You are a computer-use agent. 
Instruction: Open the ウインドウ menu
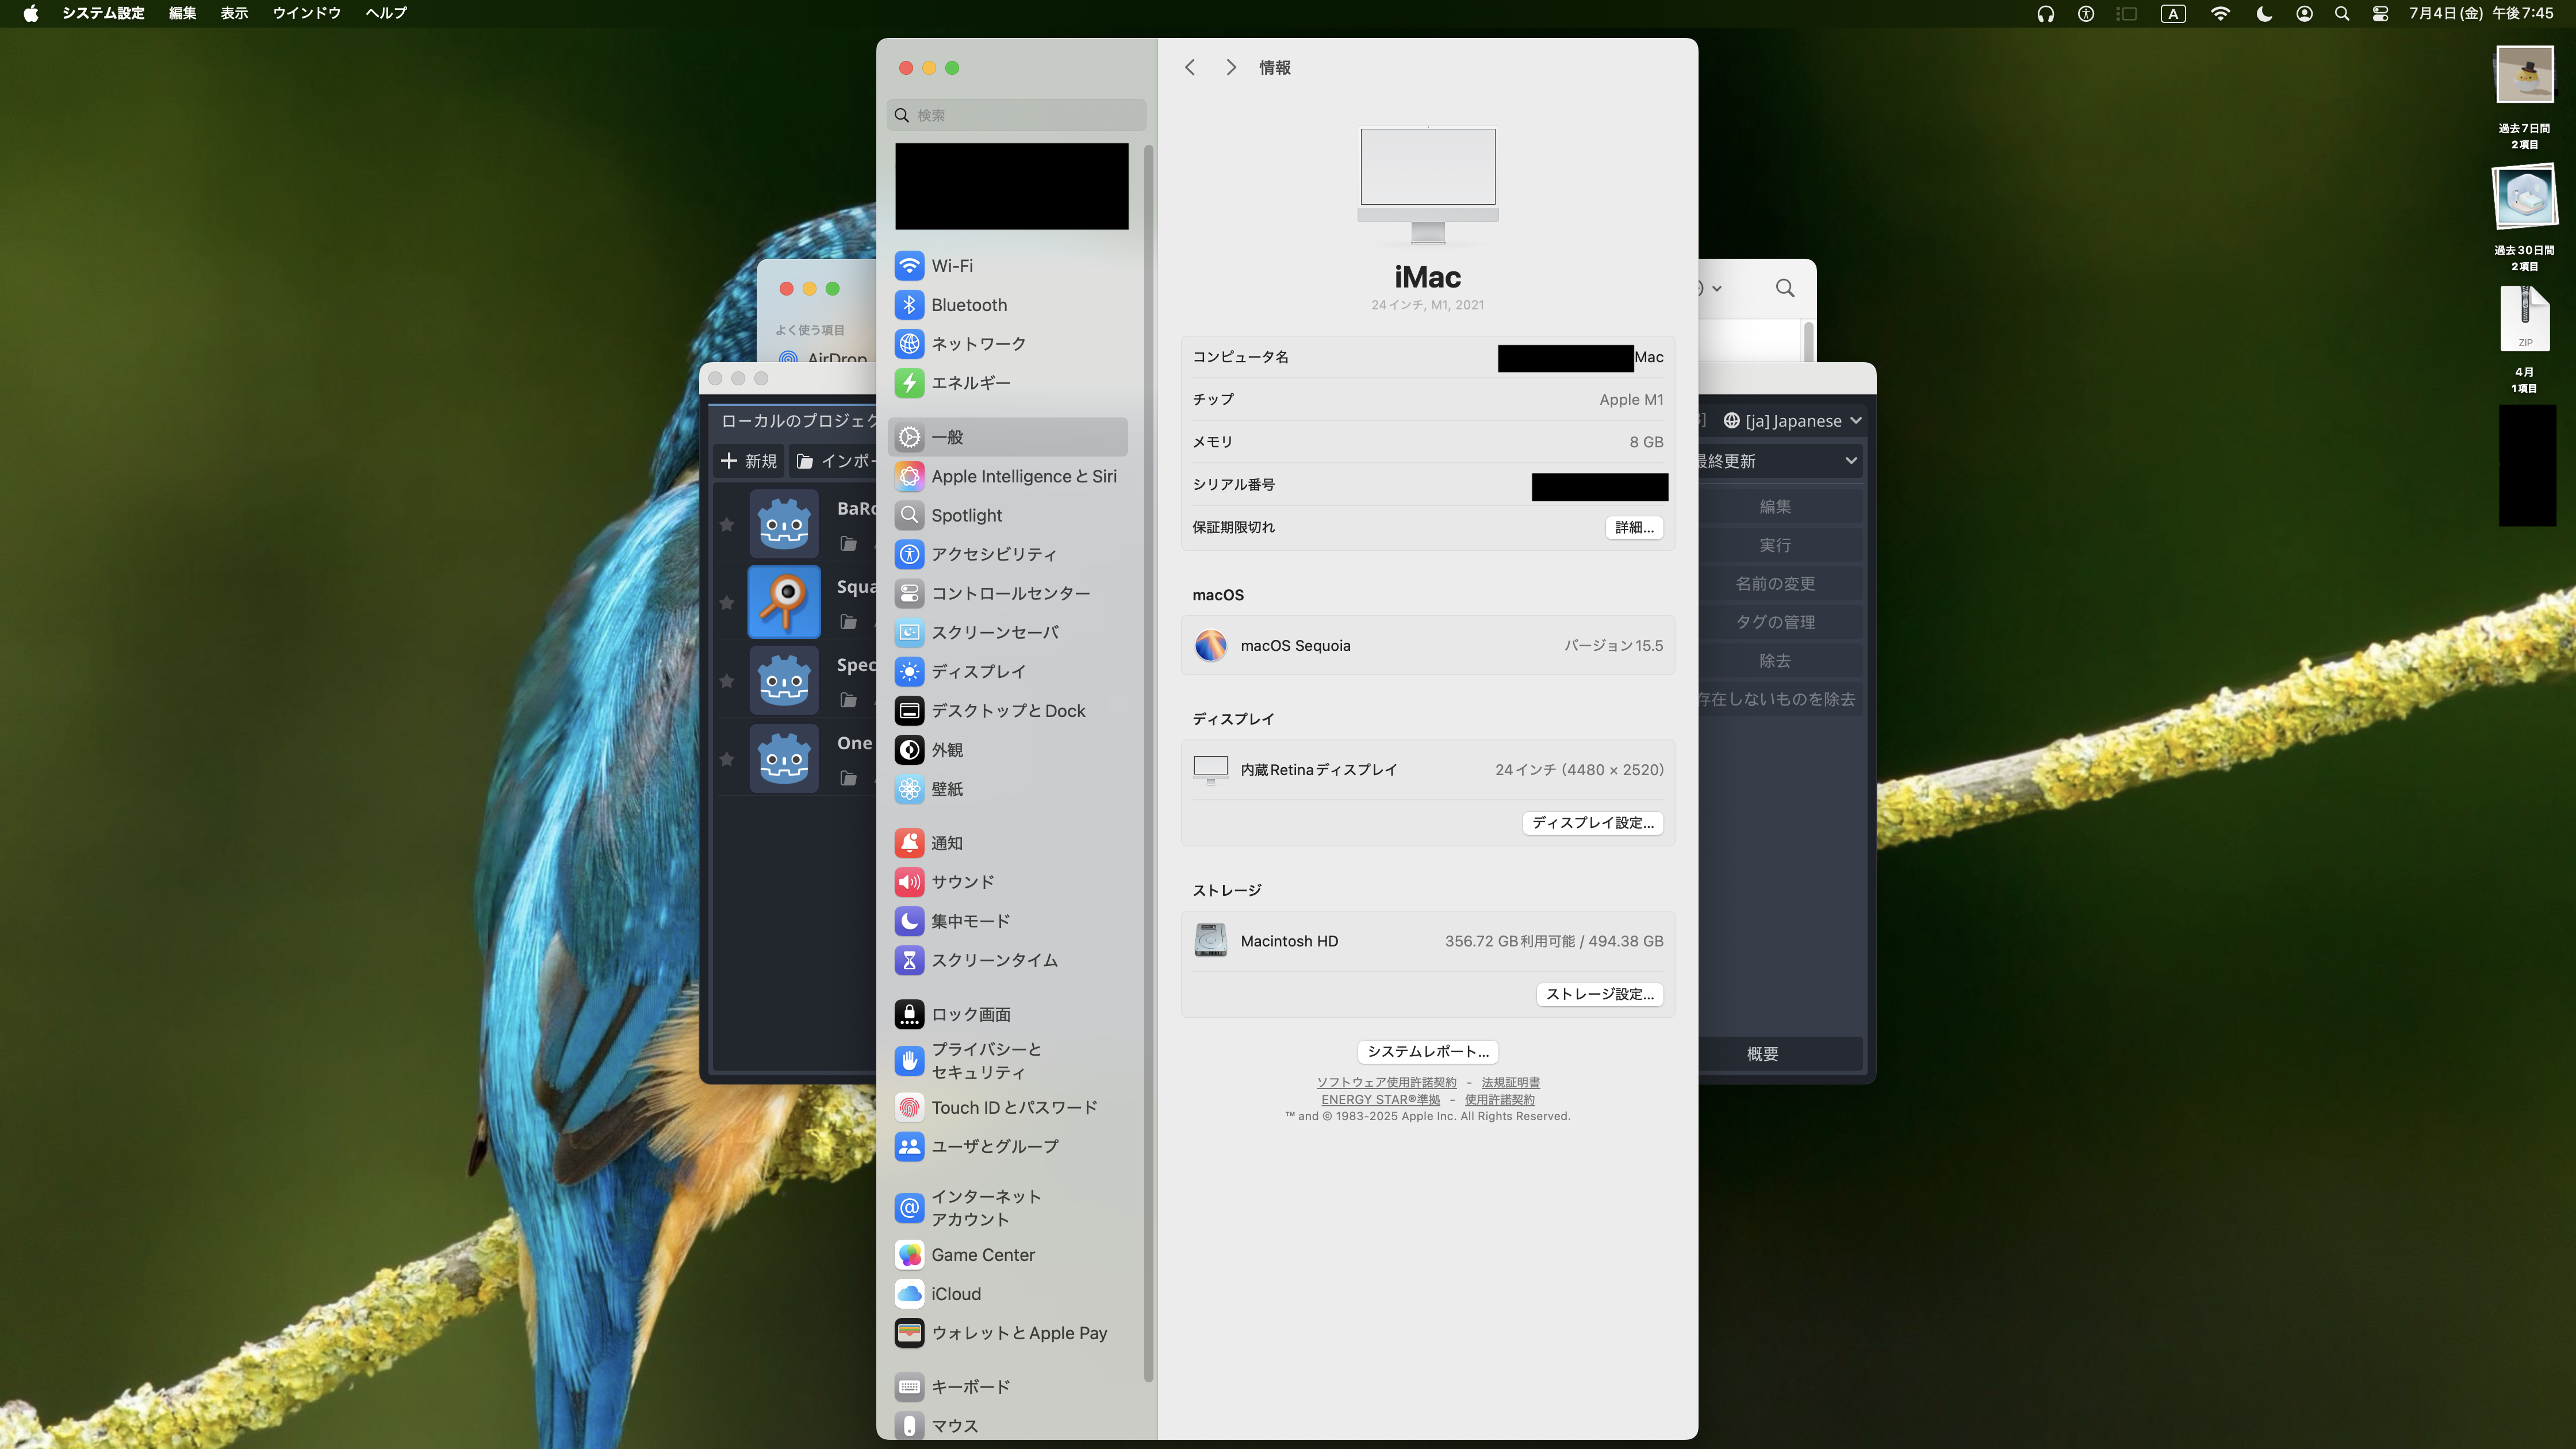click(x=307, y=13)
